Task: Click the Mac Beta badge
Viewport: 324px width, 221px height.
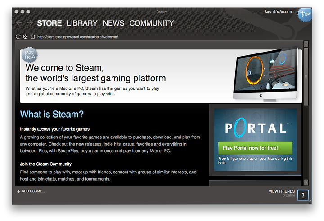Action: [x=30, y=55]
